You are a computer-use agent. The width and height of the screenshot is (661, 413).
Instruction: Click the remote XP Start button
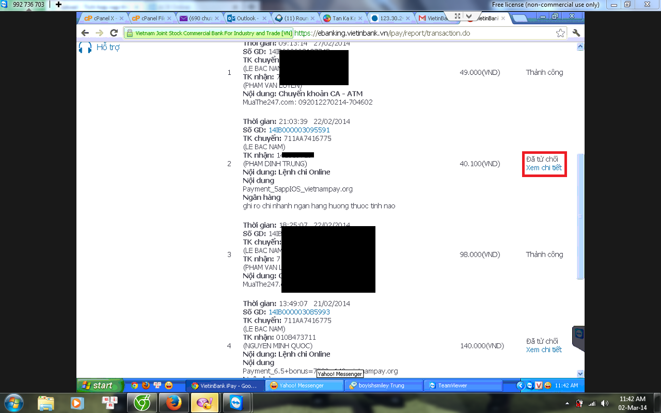point(100,386)
